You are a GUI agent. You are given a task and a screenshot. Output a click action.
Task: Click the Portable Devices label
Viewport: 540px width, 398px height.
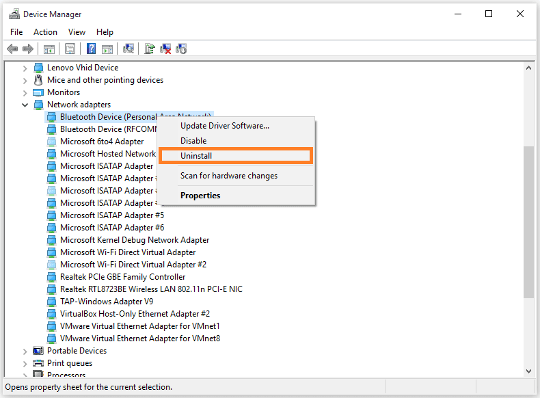coord(77,351)
